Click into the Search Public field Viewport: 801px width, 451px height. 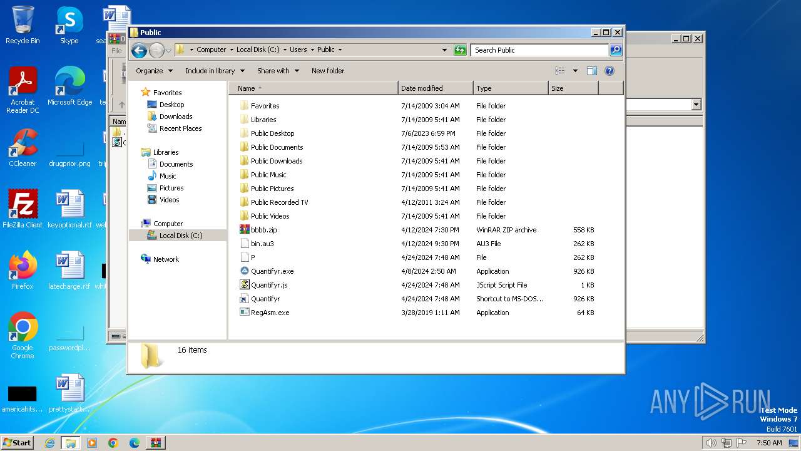click(539, 50)
